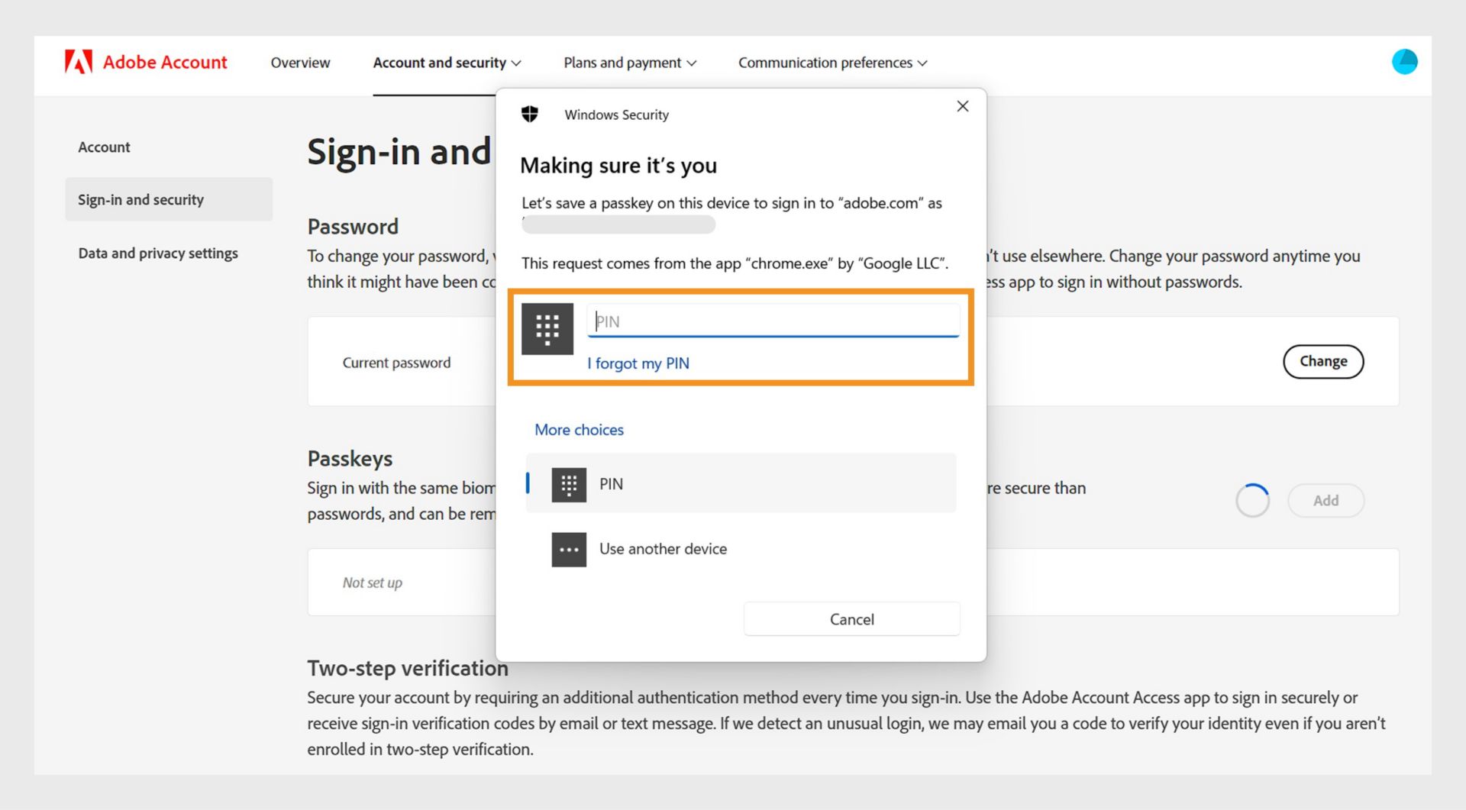Click the I forgot my PIN link

[x=638, y=363]
